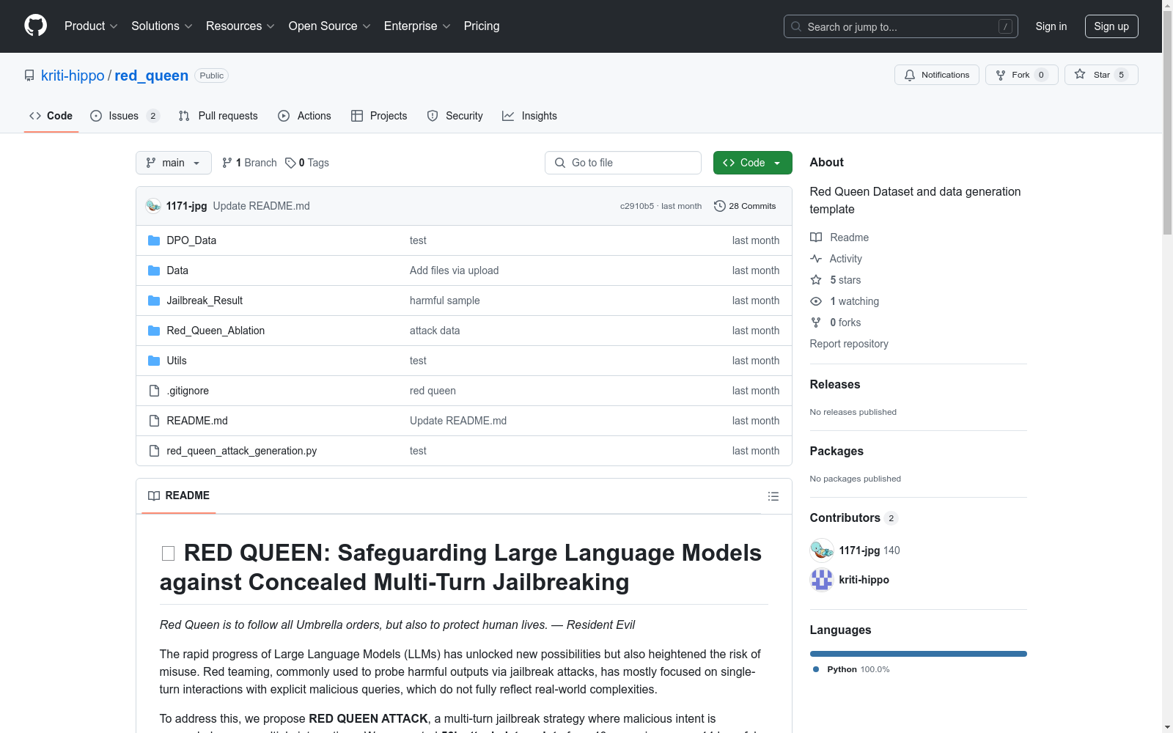Screen dimensions: 1173x733
Task: Open the Releases section heading
Action: 835,384
